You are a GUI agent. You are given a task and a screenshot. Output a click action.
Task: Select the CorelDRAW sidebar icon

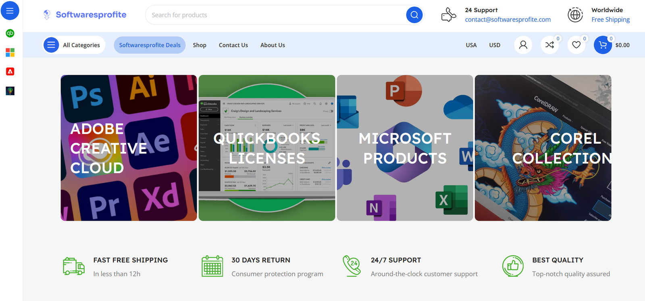tap(10, 91)
